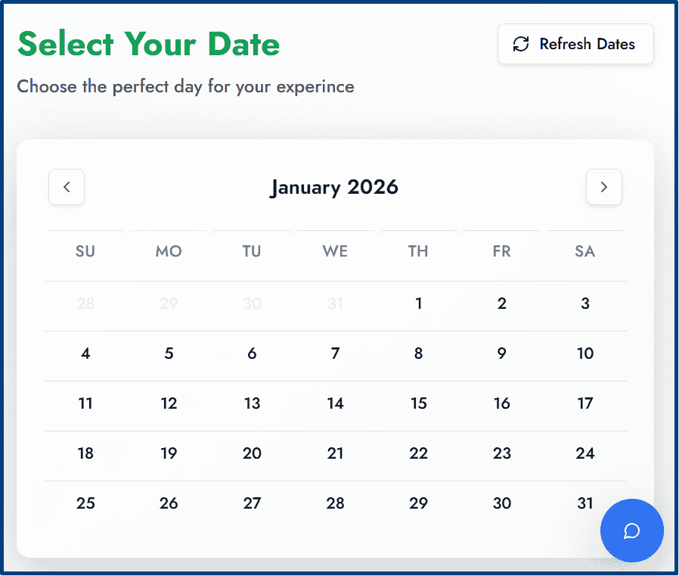Image resolution: width=679 pixels, height=576 pixels.
Task: Advance to next month arrow
Action: pyautogui.click(x=603, y=187)
